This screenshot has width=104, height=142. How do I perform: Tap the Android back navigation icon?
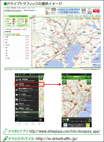click(x=20, y=124)
